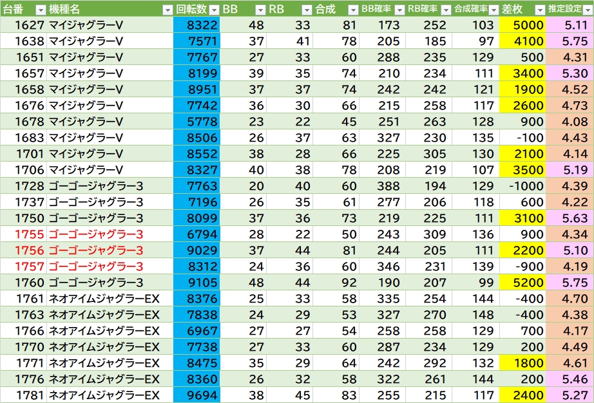Click 推定設定 value 5.11

tap(570, 25)
